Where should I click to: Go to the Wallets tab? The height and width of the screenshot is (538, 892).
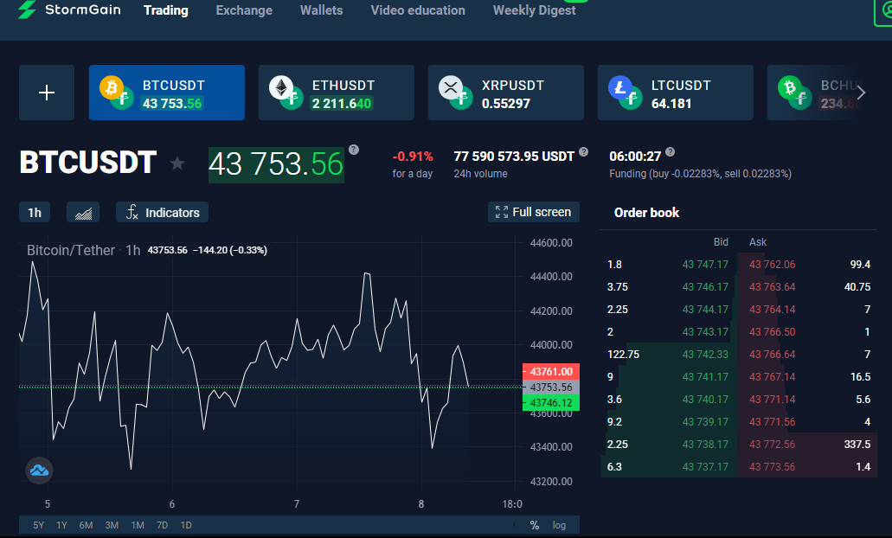[322, 10]
